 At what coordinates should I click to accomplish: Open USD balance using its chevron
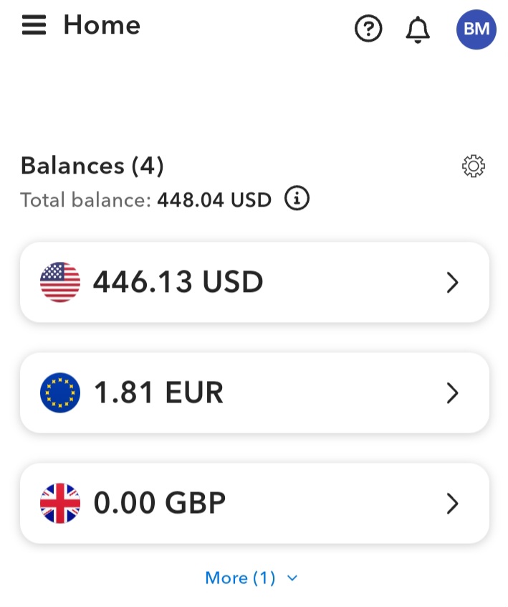[x=452, y=283]
